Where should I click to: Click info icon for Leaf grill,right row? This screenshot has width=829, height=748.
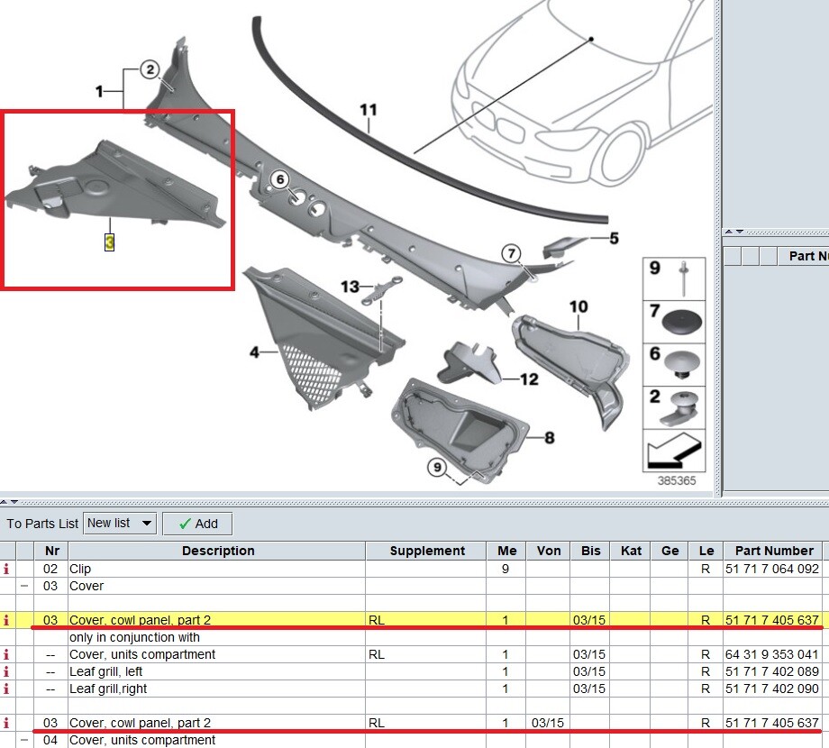(7, 689)
